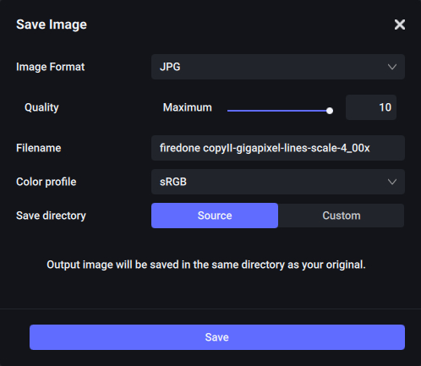The image size is (421, 366).
Task: Click the Filename label
Action: (39, 148)
